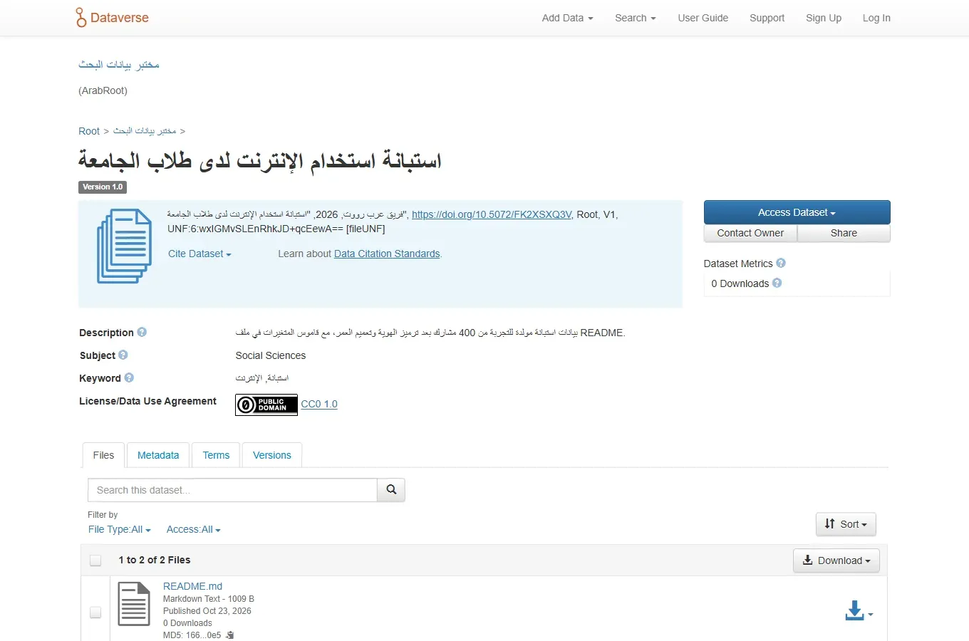Screen dimensions: 969x641
Task: Expand Cite Dataset options
Action: (199, 254)
